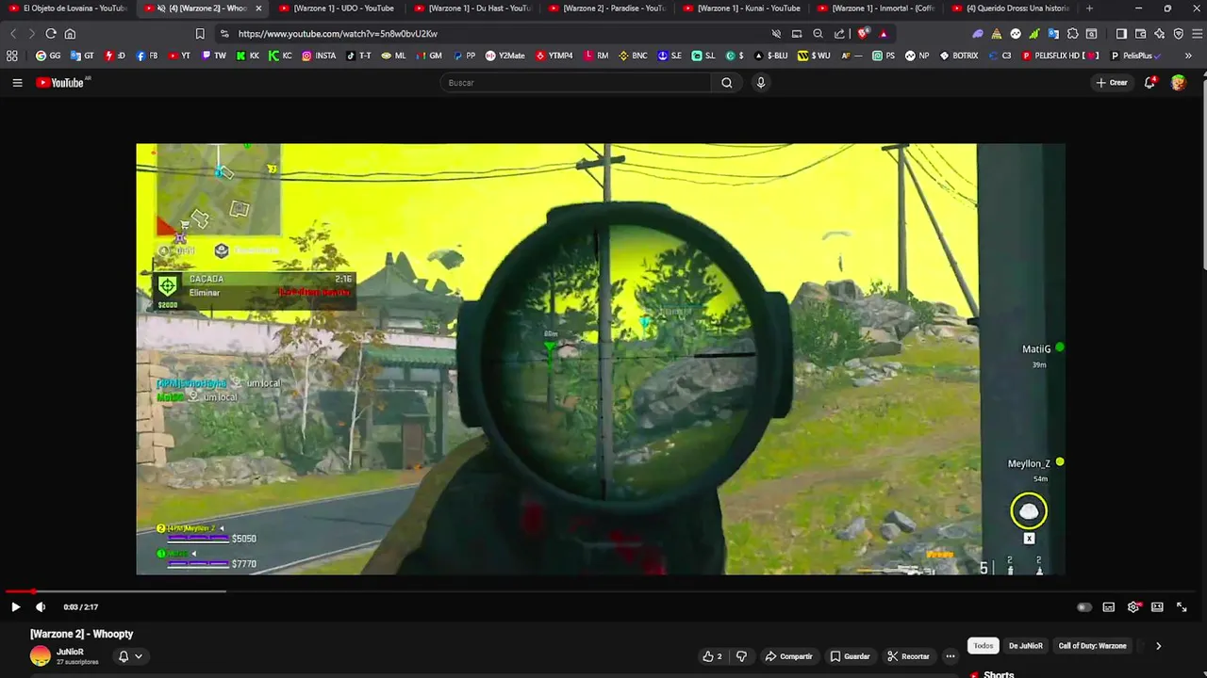Screen dimensions: 1207x678
Task: Open the Crear menu
Action: click(1112, 83)
